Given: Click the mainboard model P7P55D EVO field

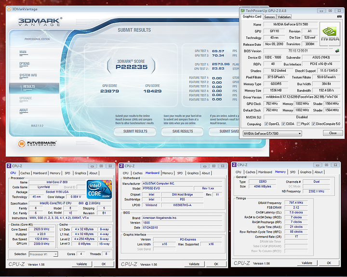Looking at the screenshot, I should pyautogui.click(x=167, y=188).
